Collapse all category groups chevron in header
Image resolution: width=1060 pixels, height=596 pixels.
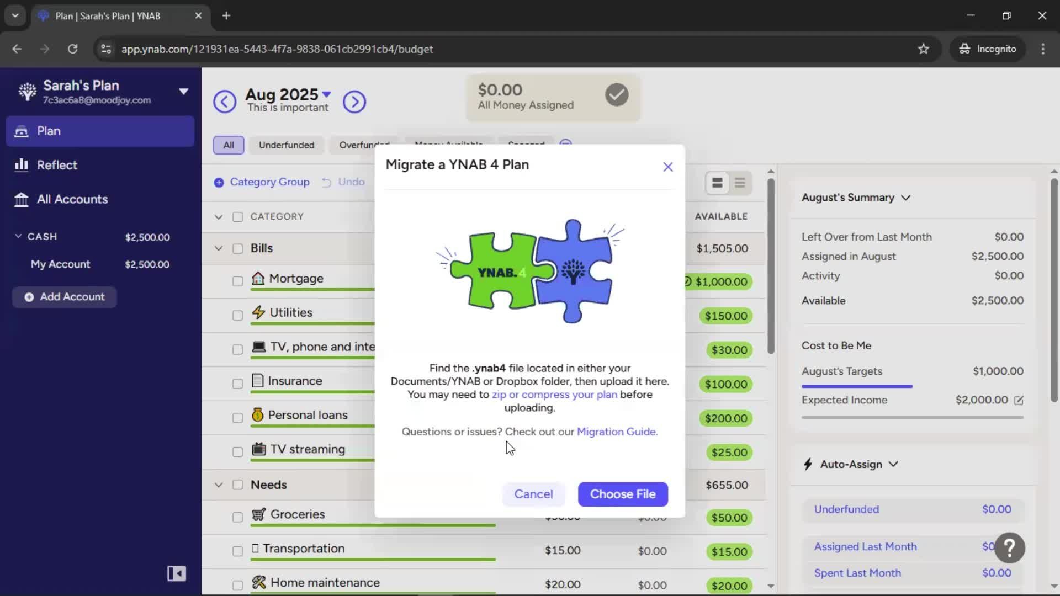click(x=219, y=217)
